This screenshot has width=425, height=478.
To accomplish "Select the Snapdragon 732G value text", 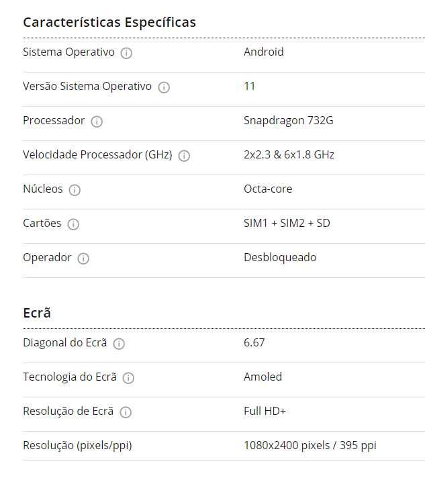I will click(x=288, y=121).
